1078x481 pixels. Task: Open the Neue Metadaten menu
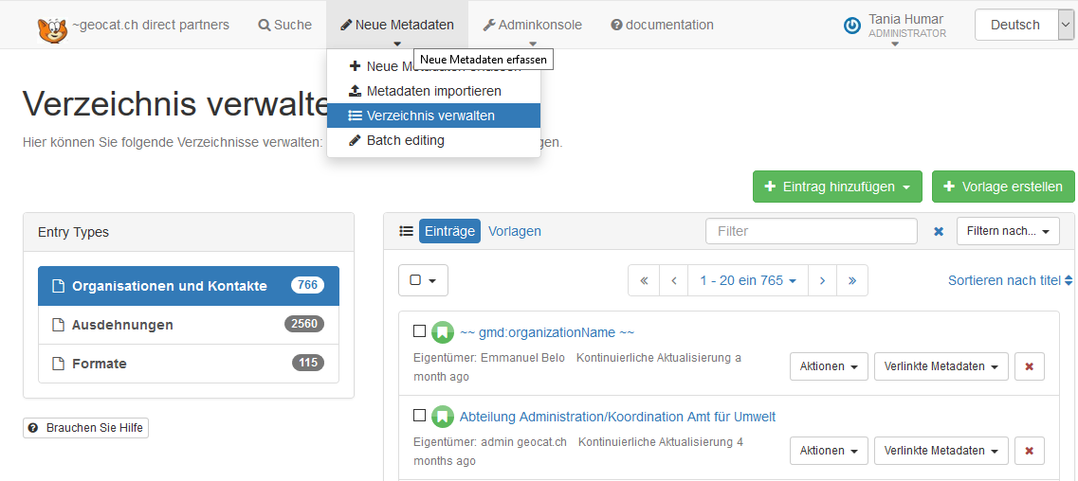pyautogui.click(x=397, y=25)
